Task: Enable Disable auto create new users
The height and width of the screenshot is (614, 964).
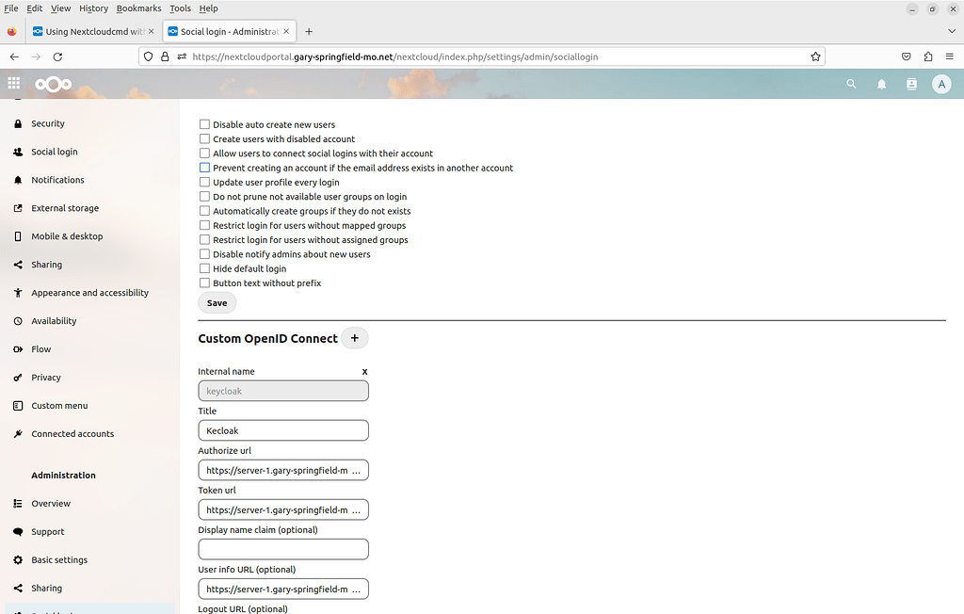Action: pos(204,124)
